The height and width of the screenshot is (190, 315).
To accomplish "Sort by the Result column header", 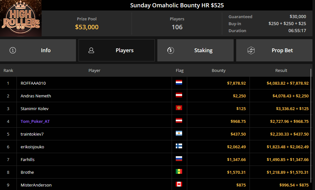I will [281, 70].
